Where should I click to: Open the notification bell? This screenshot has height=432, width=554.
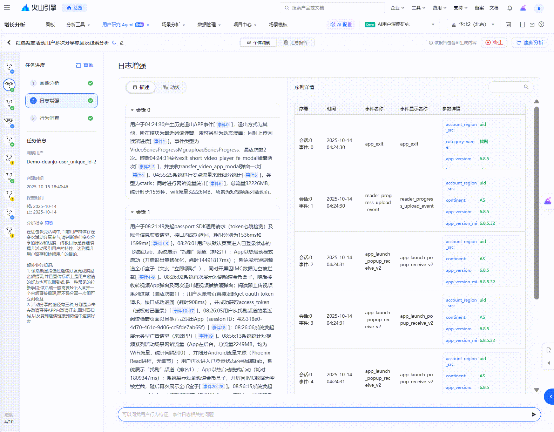(510, 8)
